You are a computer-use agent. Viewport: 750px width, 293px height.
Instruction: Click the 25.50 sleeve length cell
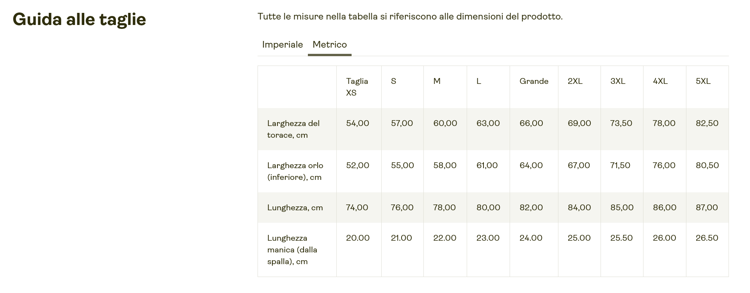pos(621,238)
